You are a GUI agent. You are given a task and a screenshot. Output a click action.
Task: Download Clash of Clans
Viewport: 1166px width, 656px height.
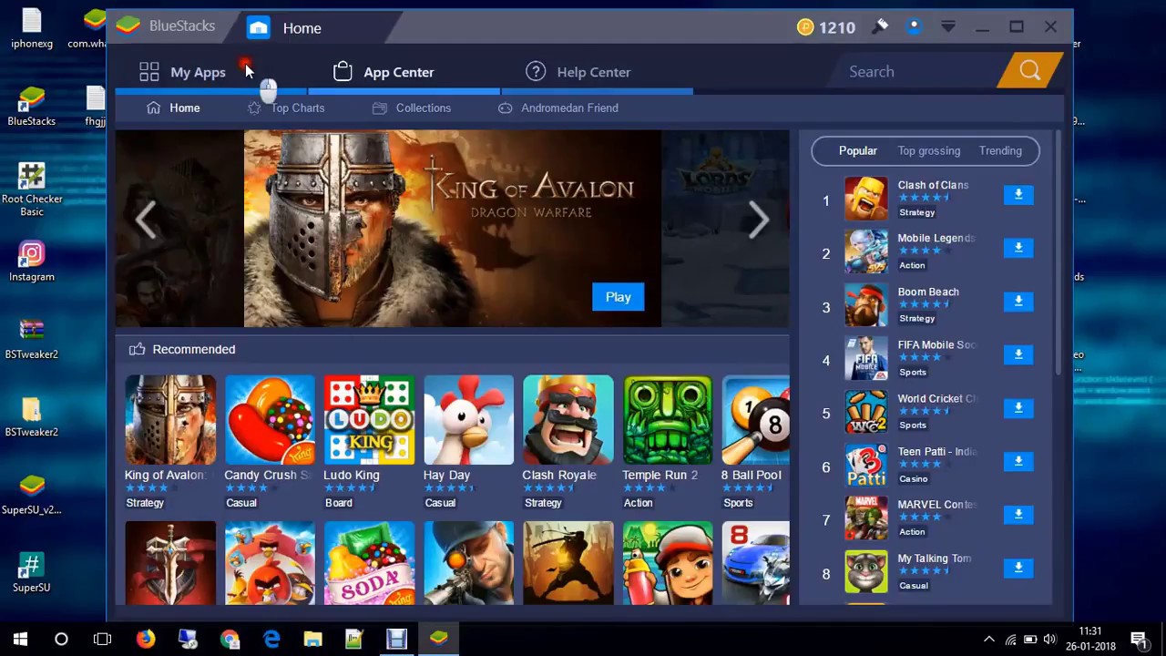[1018, 195]
